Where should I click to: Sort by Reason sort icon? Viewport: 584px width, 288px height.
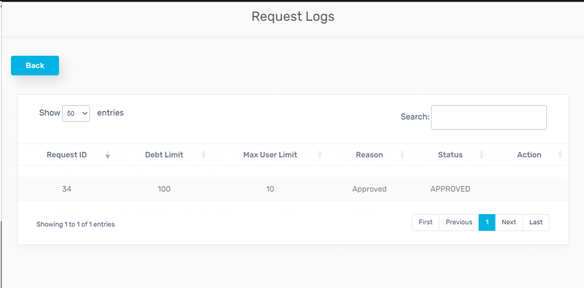click(402, 155)
